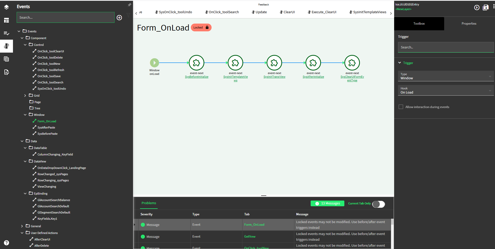The image size is (495, 249).
Task: Click the preview play icon in the top right
Action: (477, 8)
